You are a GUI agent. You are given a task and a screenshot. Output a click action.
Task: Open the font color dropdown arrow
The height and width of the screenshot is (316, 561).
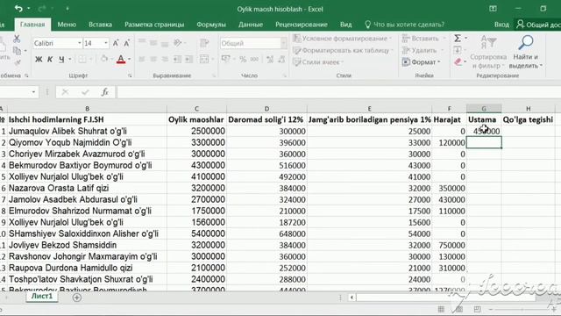pos(129,59)
